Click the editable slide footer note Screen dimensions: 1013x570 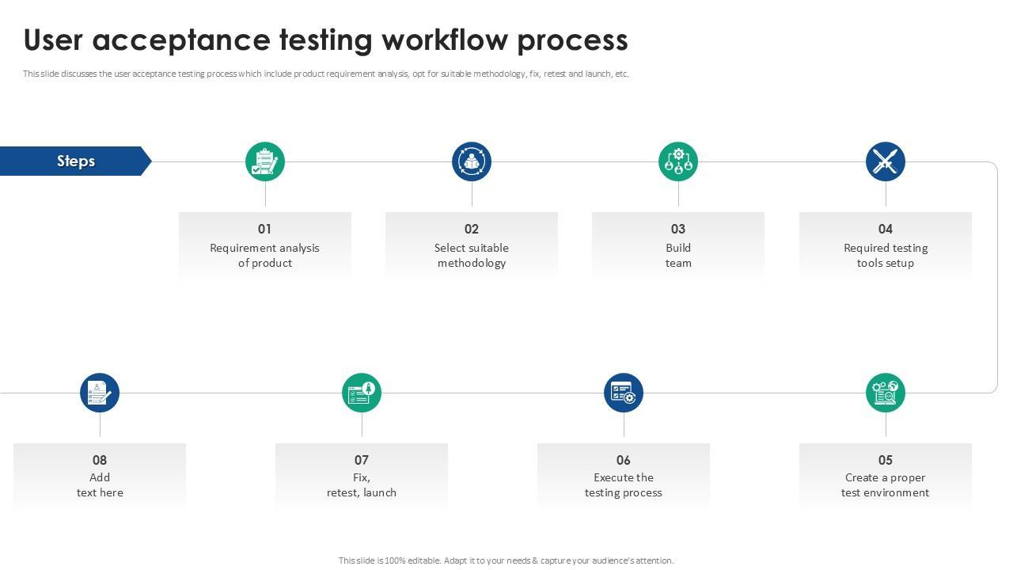506,560
